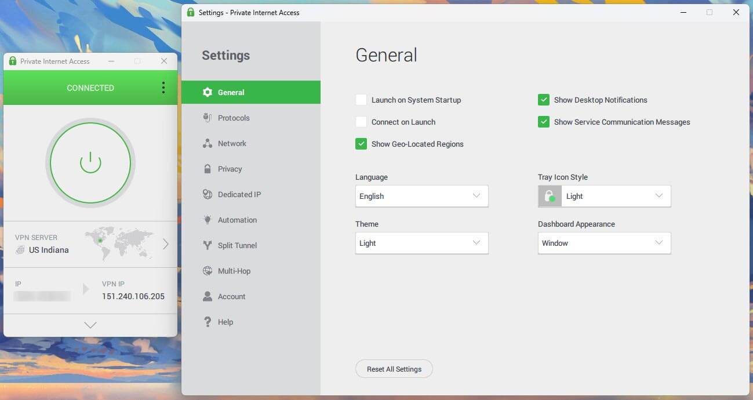
Task: Open the Dashboard Appearance dropdown
Action: point(605,243)
